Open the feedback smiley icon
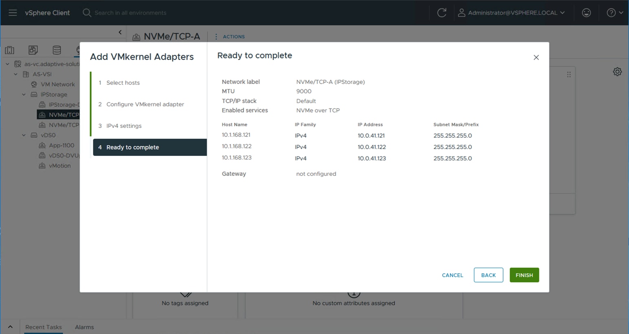 (586, 13)
